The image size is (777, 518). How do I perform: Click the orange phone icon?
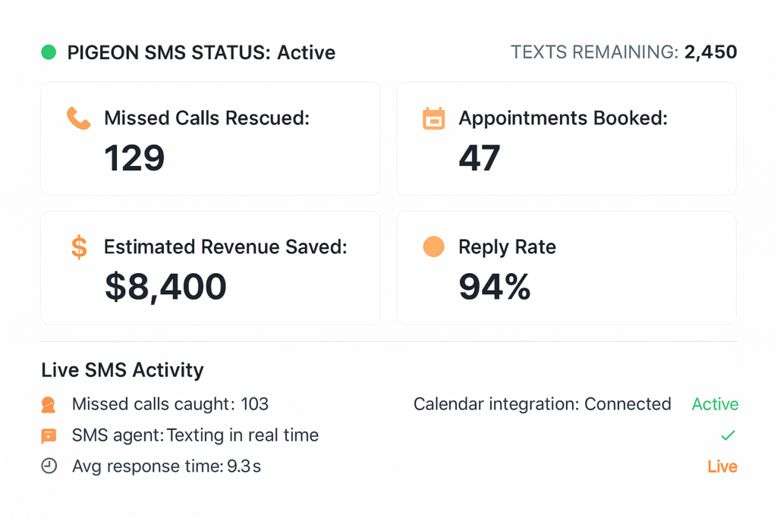tap(78, 118)
